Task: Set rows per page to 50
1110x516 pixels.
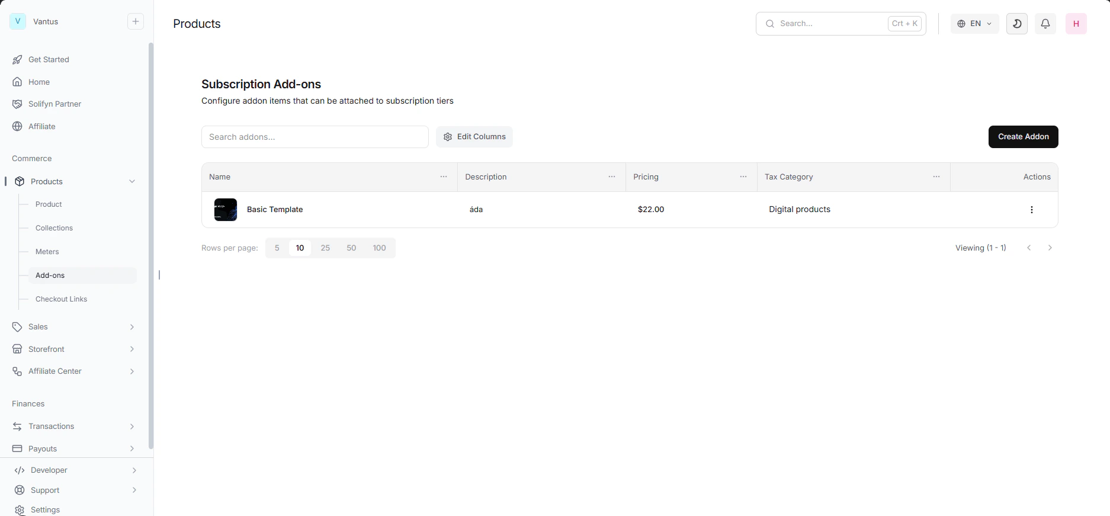Action: (x=351, y=248)
